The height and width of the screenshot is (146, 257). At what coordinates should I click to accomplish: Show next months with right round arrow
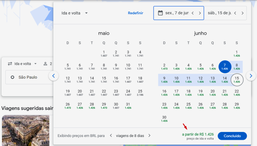(x=251, y=76)
